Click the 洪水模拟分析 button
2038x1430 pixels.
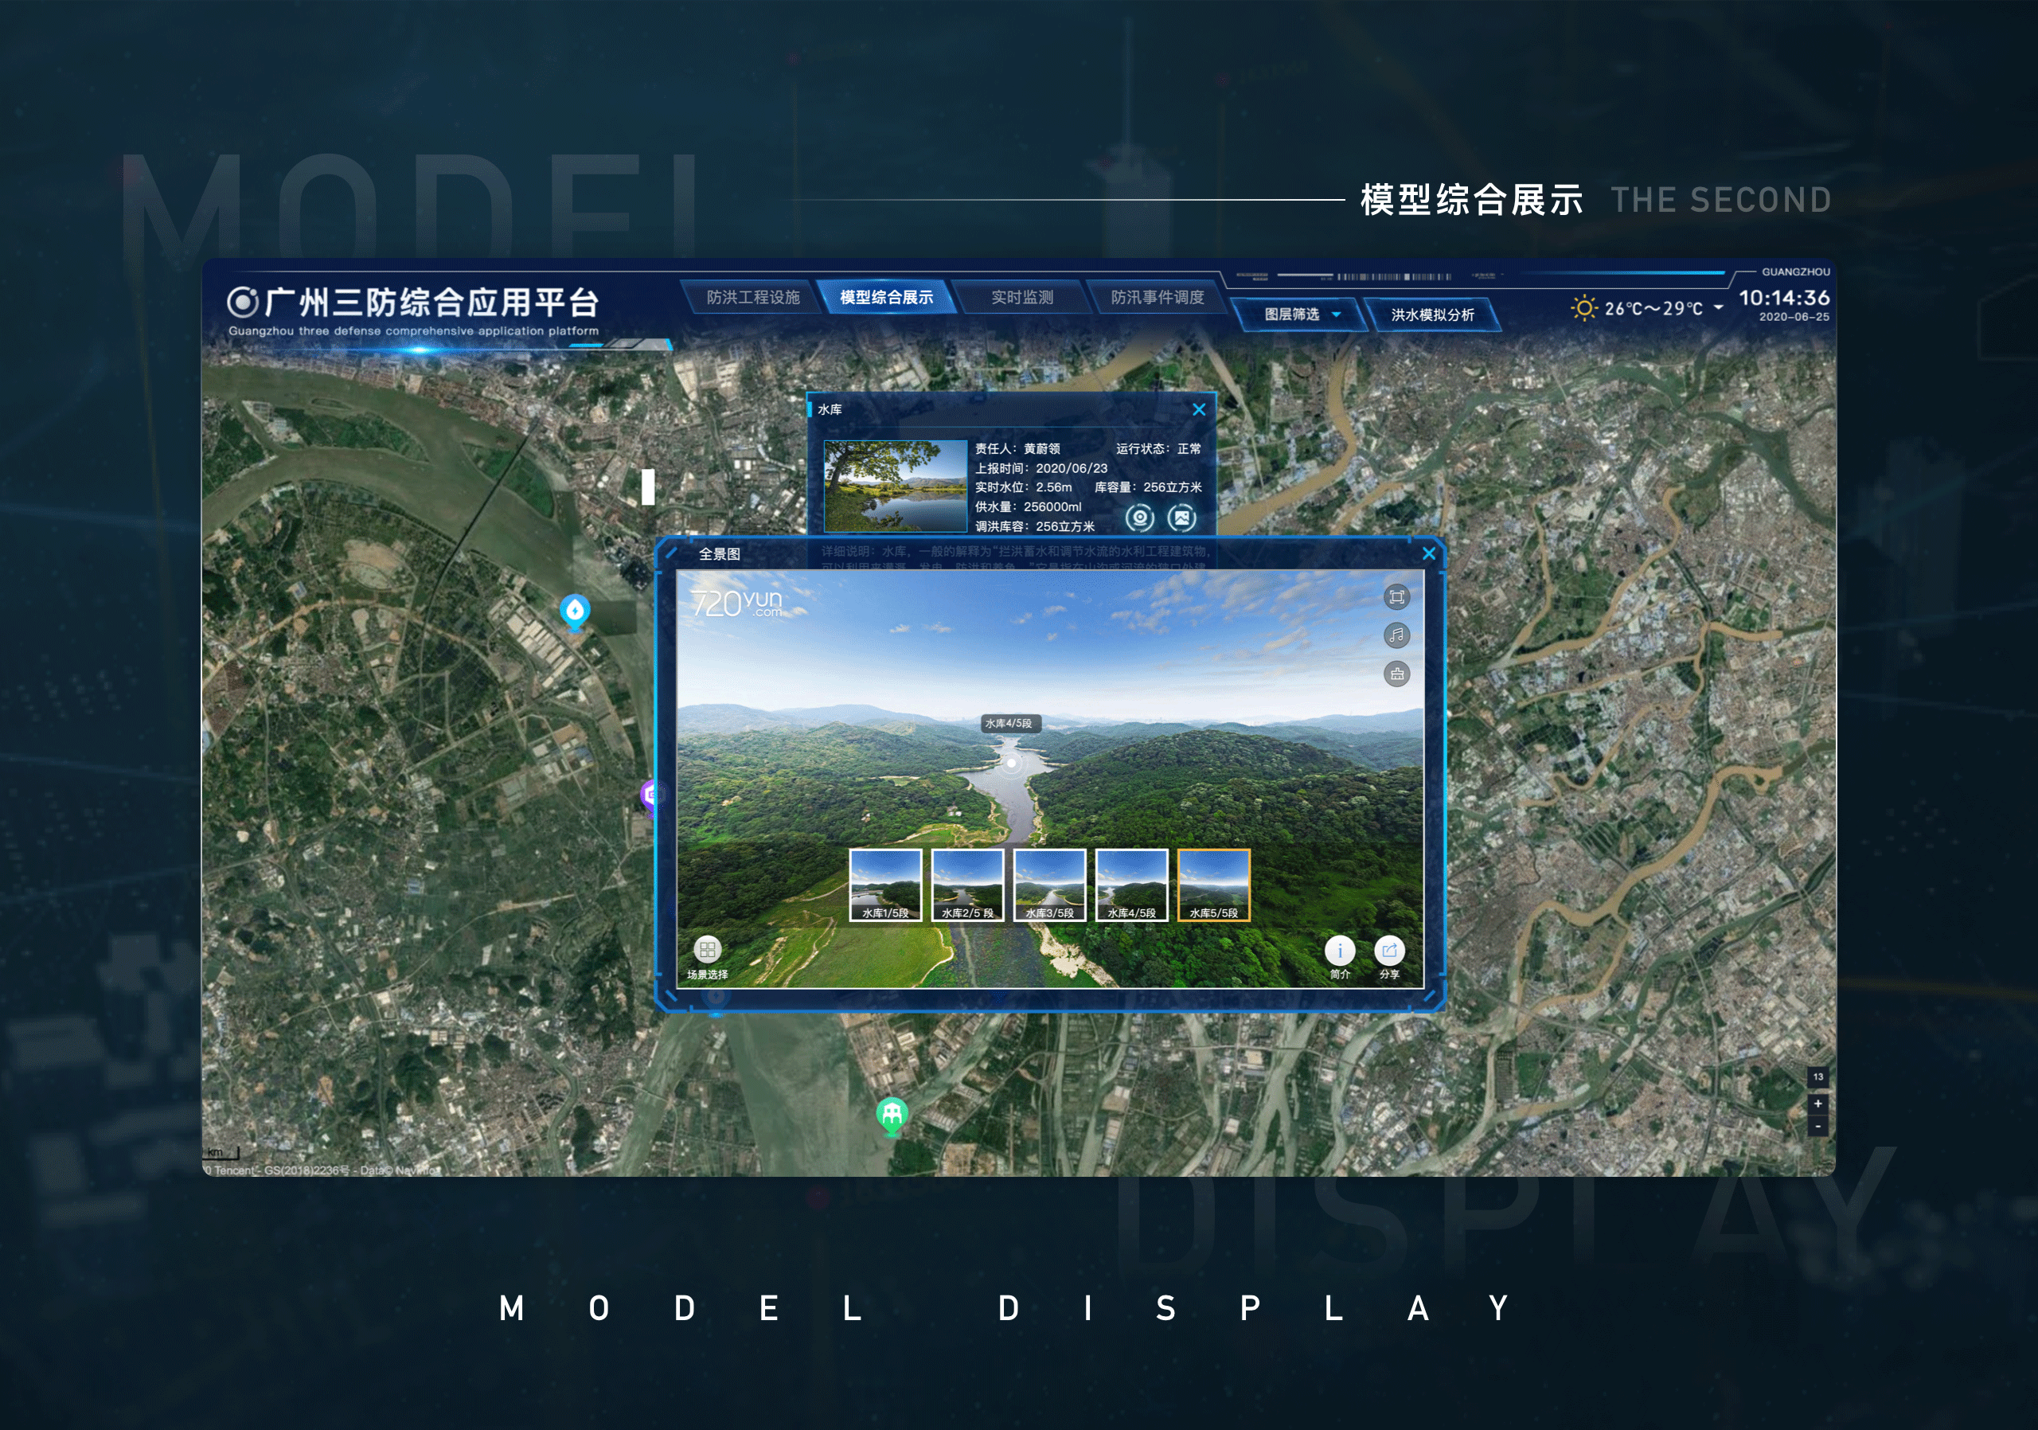coord(1431,315)
